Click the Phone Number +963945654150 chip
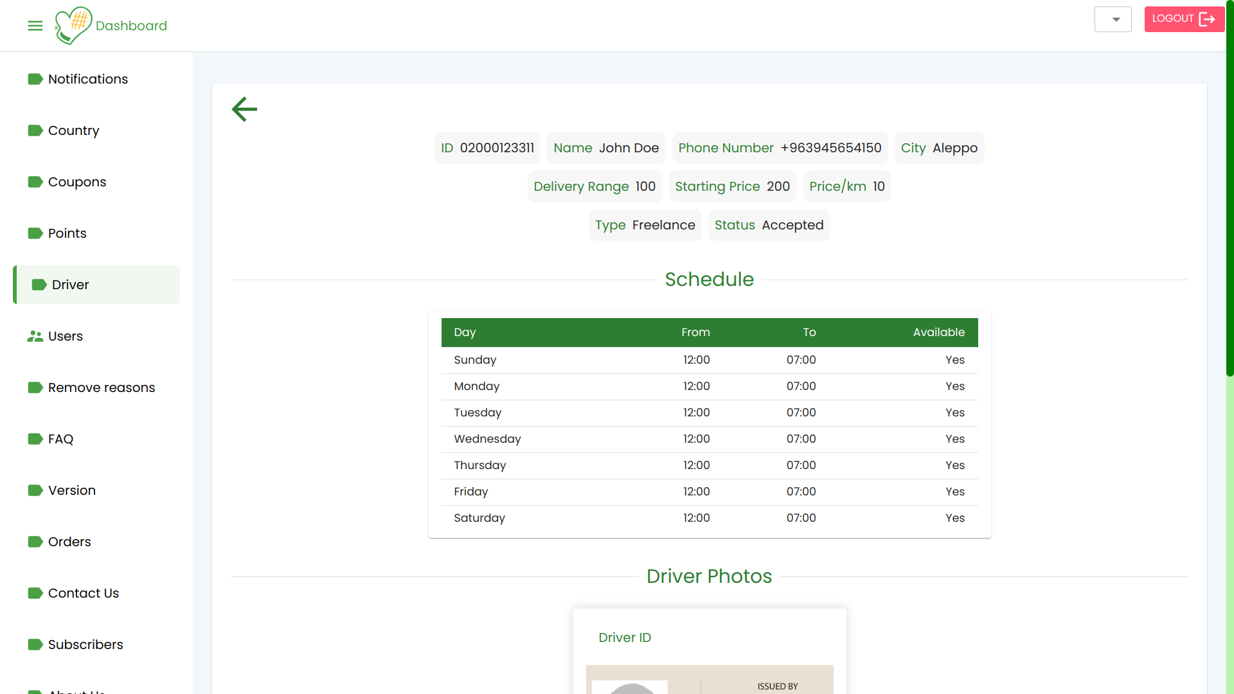 (780, 148)
